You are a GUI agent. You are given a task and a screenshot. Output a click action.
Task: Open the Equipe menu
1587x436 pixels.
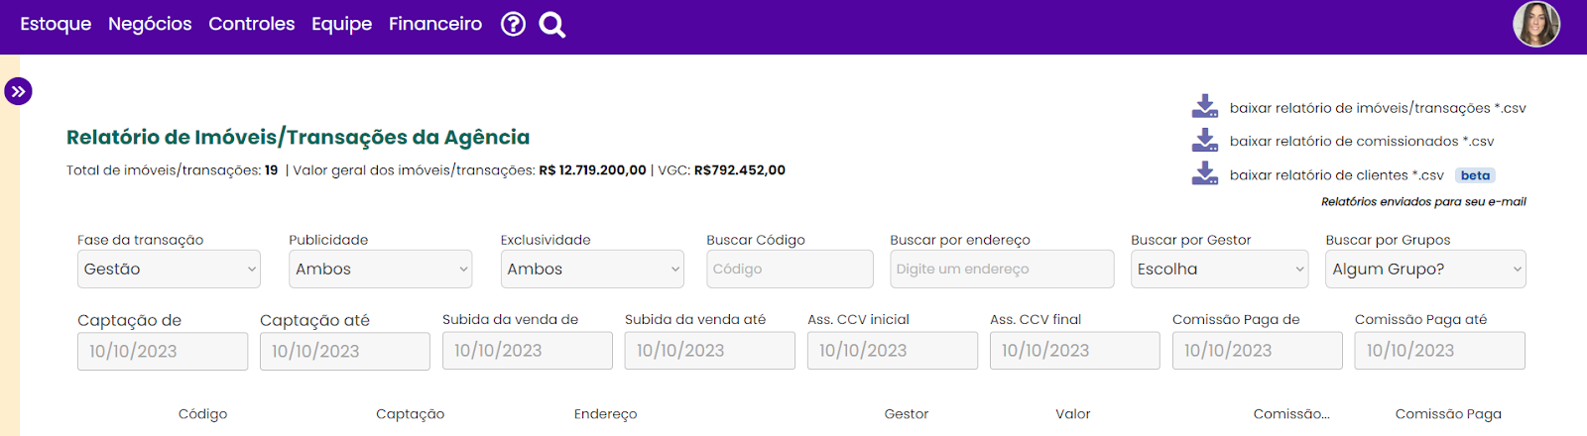(342, 24)
